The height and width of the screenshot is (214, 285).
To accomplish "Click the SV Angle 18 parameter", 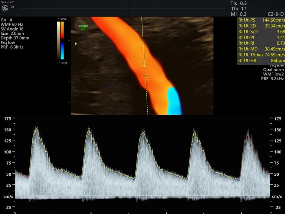I will coord(14,29).
